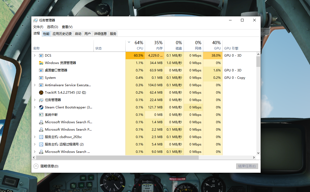This screenshot has width=310, height=192.
Task: Select the TrackIR application icon
Action: pyautogui.click(x=41, y=93)
